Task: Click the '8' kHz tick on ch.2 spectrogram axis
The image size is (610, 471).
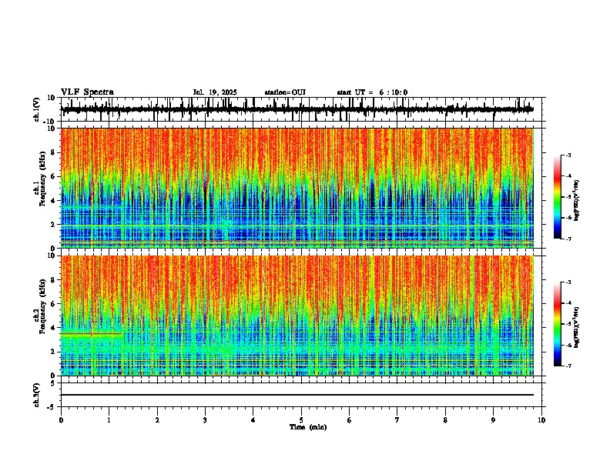Action: (x=53, y=280)
